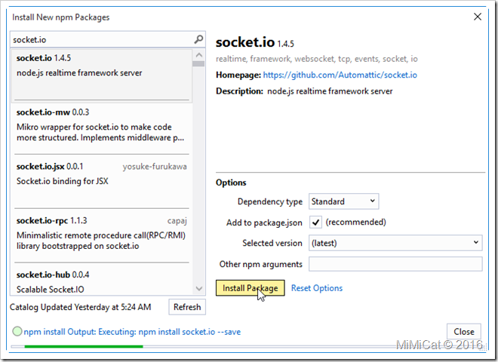Click the package list scroll down arrow
498x362 pixels.
click(198, 289)
